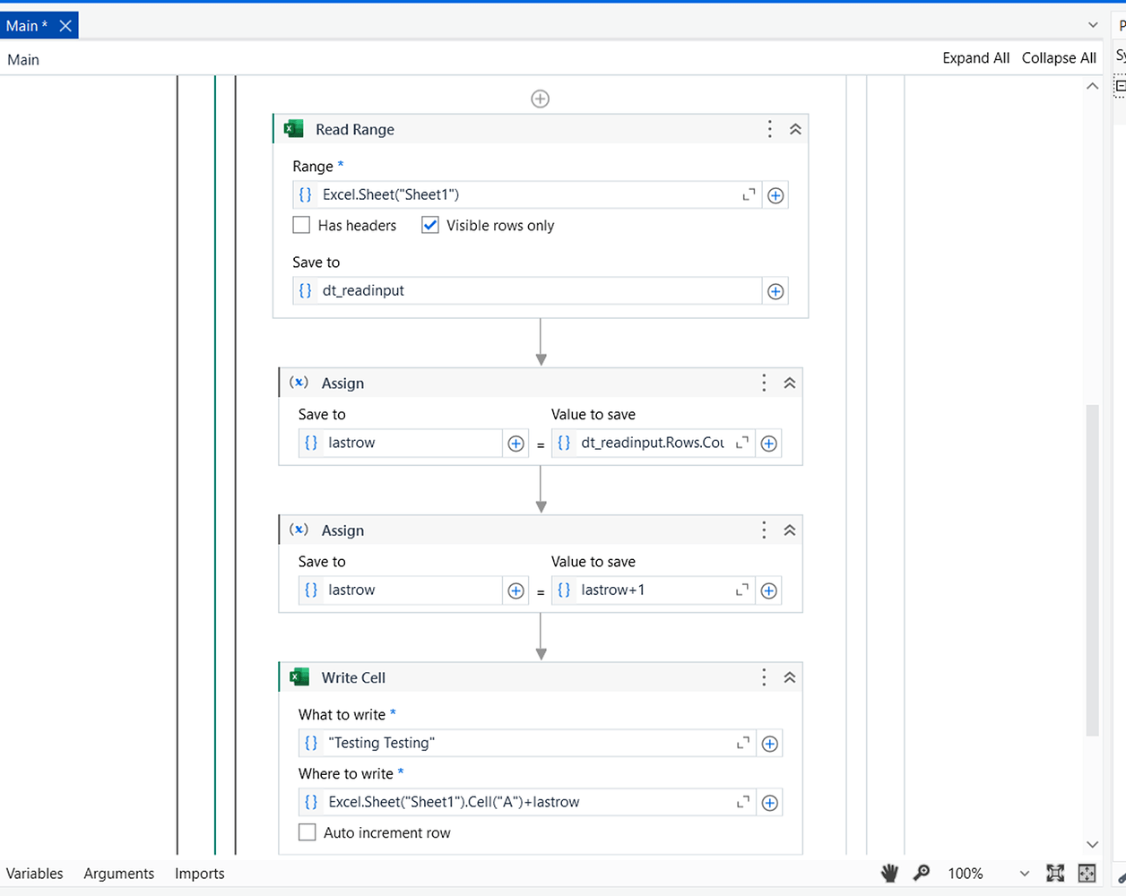Switch to the Variables tab
Viewport: 1126px width, 896px height.
coord(35,873)
